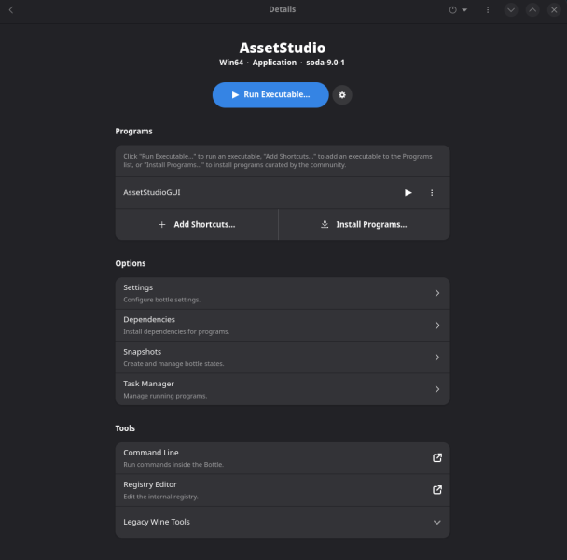Minimize the Details window
This screenshot has height=560, width=567.
click(x=511, y=10)
